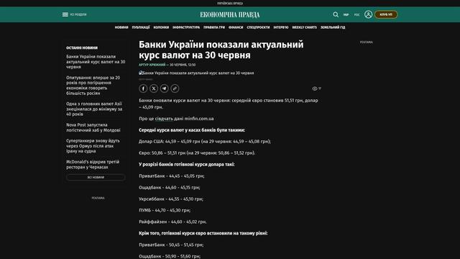Select the Колонки navigation item

coord(161,27)
